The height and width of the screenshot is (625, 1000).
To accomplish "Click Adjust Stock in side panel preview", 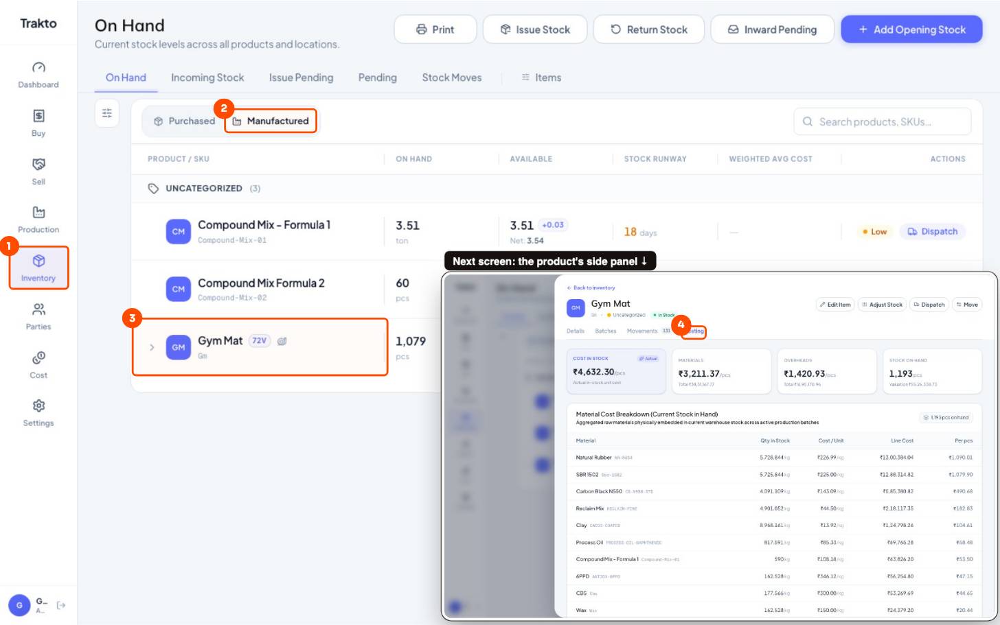I will click(882, 305).
